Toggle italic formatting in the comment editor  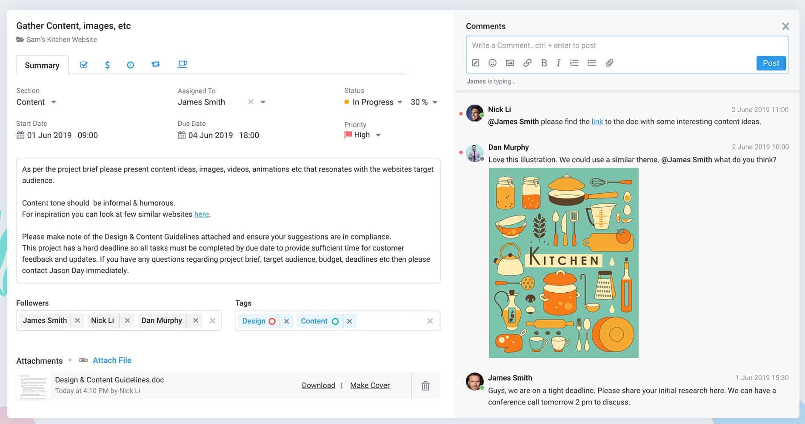558,62
